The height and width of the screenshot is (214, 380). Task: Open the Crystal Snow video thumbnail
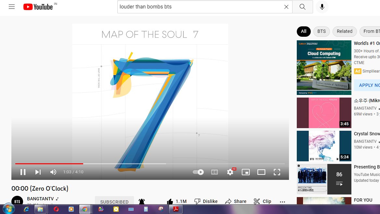pyautogui.click(x=324, y=146)
